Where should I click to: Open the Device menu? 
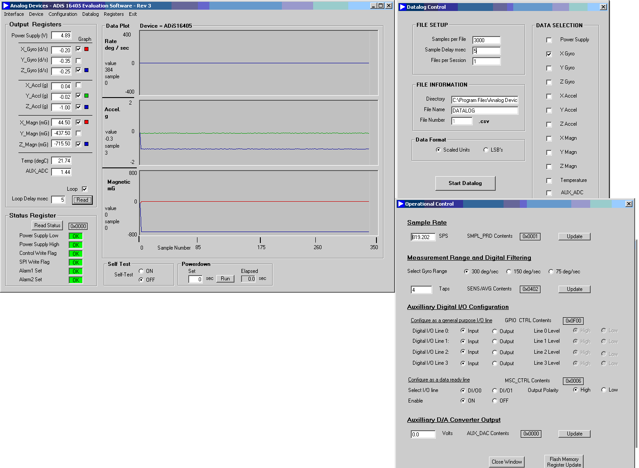[36, 14]
